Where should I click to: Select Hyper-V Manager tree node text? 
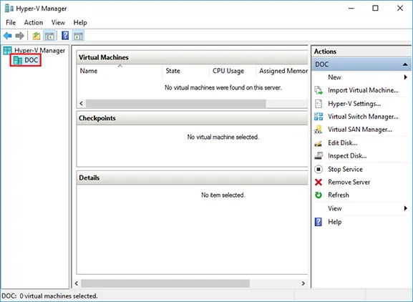[x=39, y=51]
